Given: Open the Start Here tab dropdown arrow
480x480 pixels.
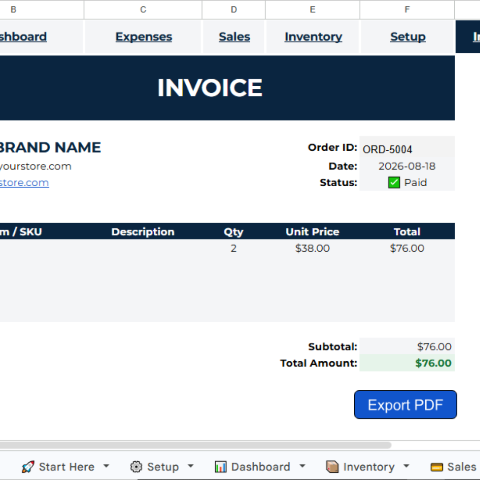Looking at the screenshot, I should (x=106, y=466).
